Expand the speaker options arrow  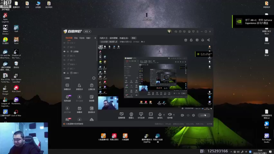click(174, 115)
